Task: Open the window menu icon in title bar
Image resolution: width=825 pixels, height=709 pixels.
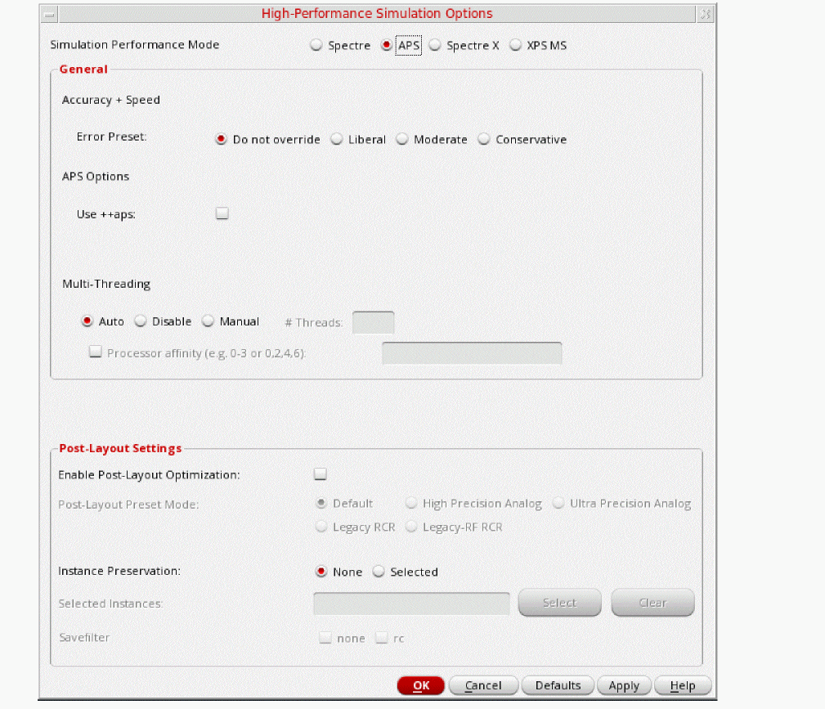Action: 49,14
